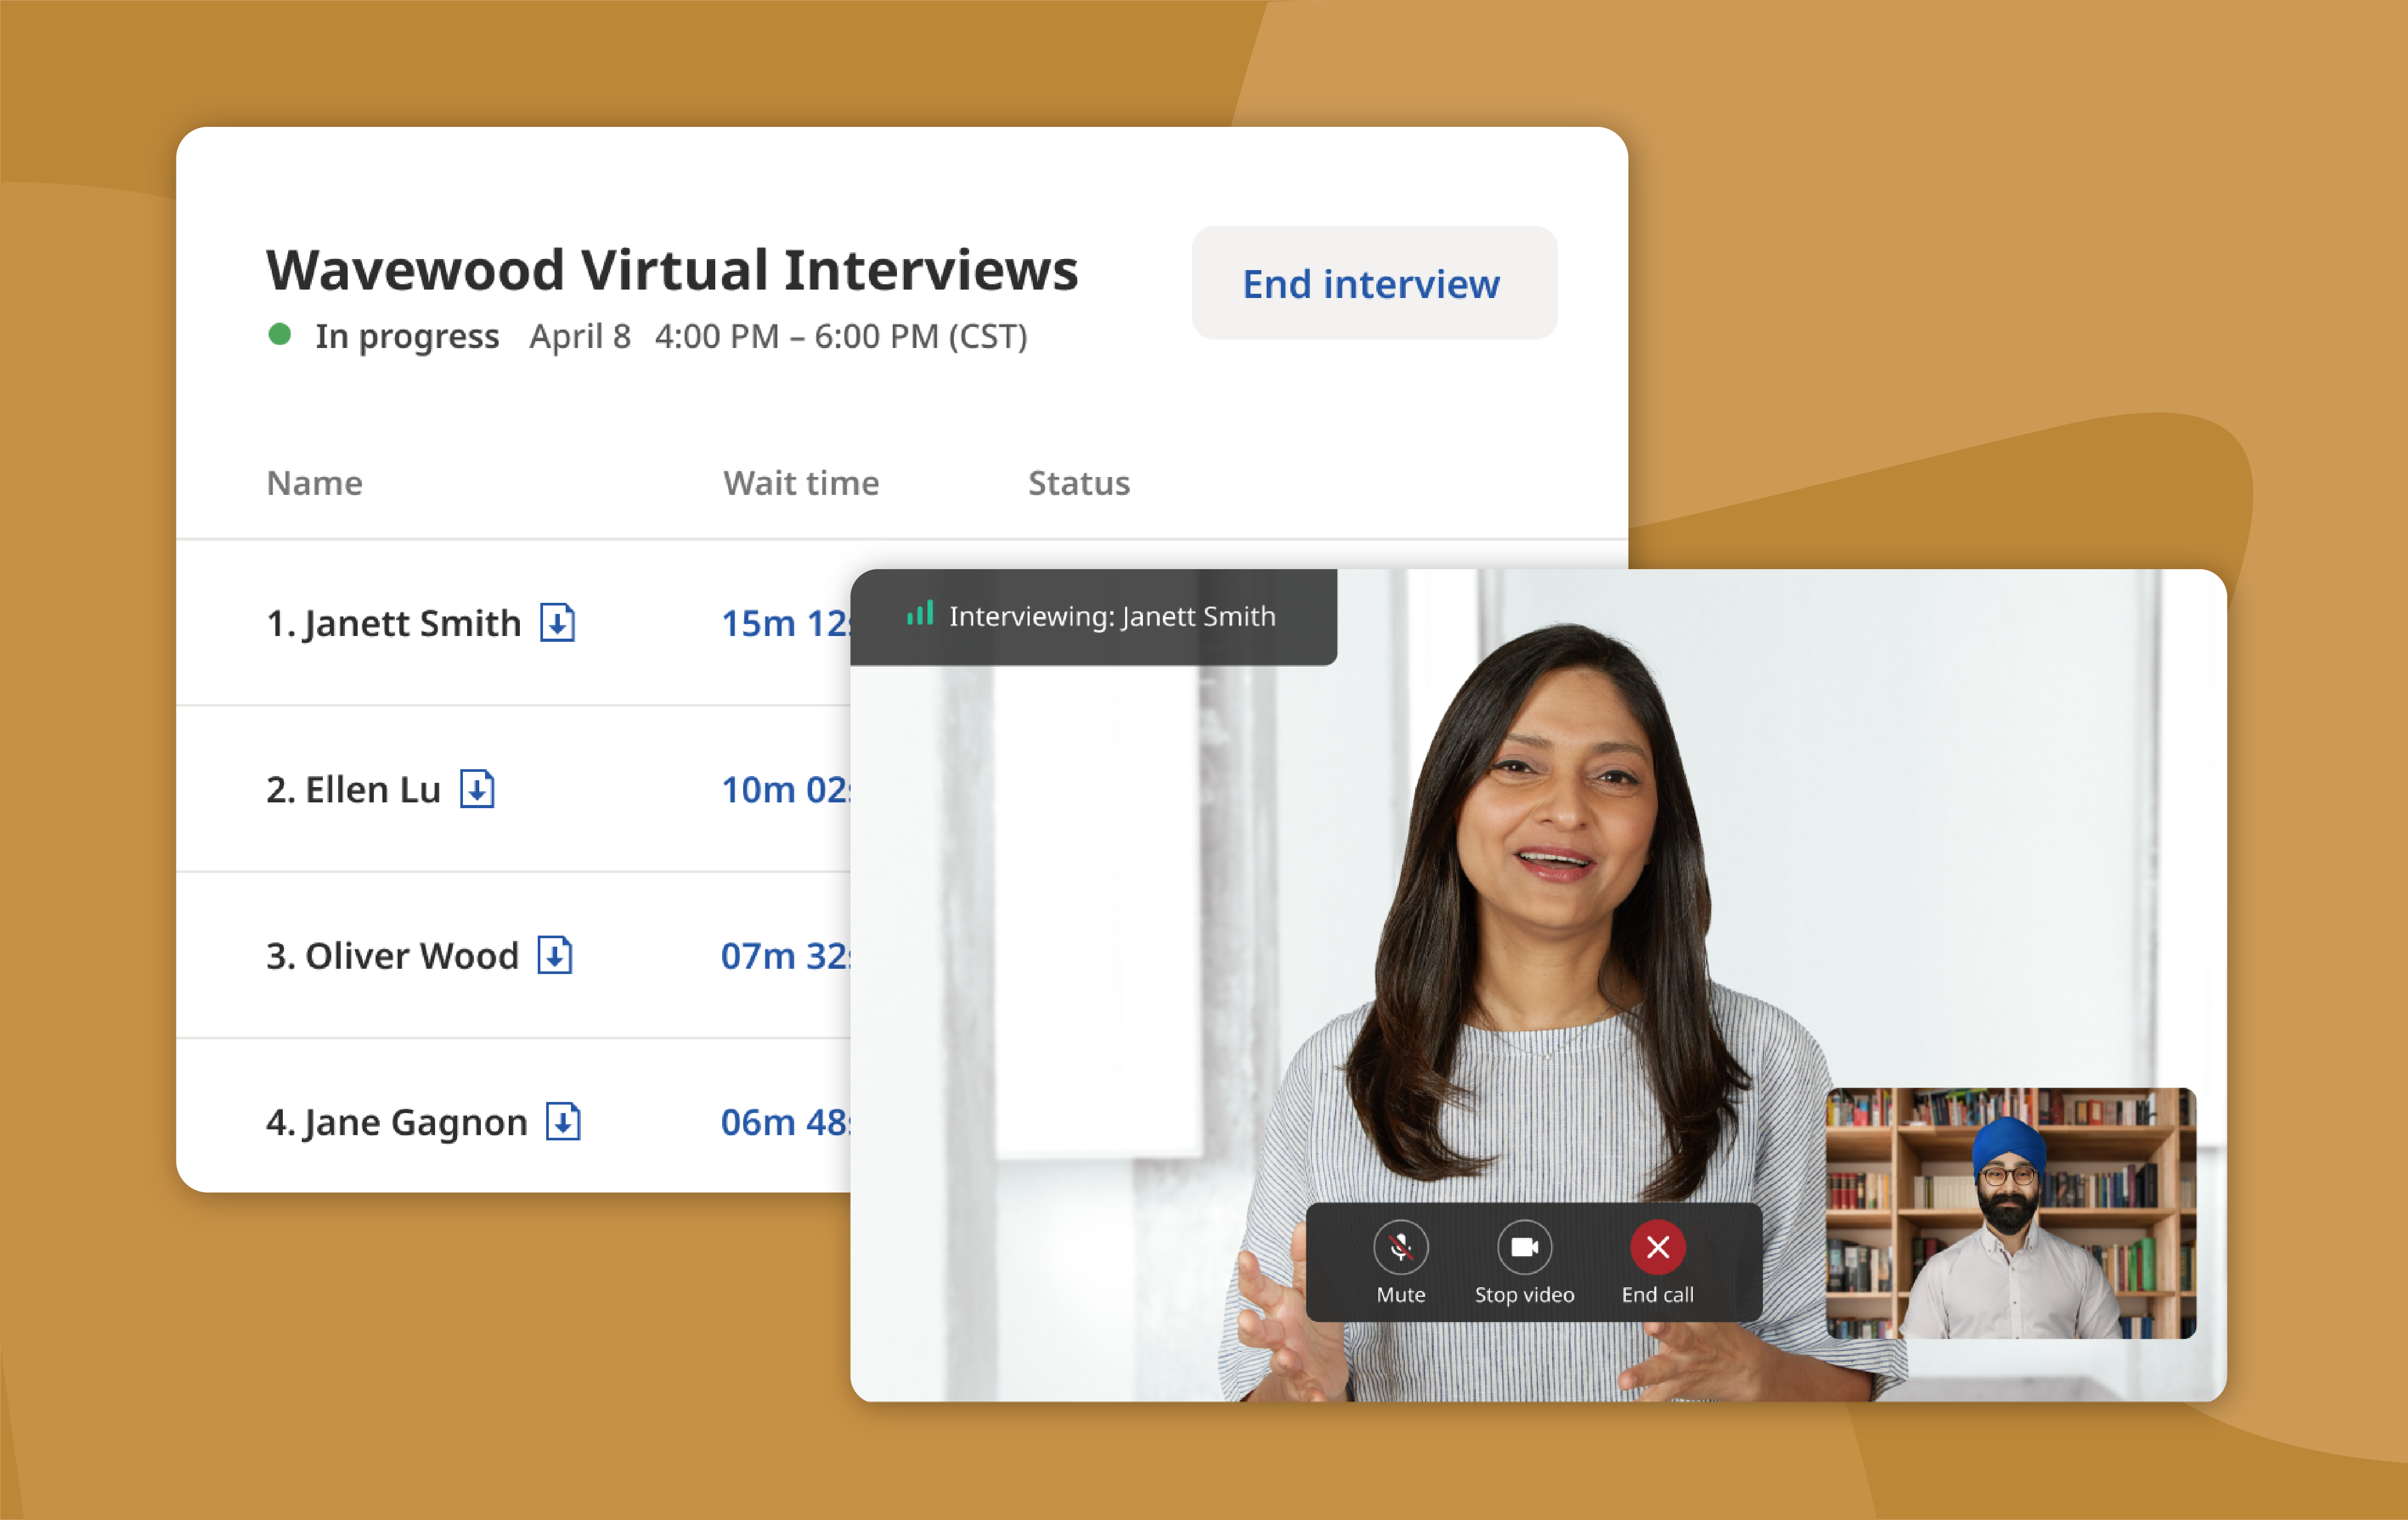This screenshot has width=2408, height=1520.
Task: Select candidate 4. Jane Gagnon
Action: coord(396,1123)
